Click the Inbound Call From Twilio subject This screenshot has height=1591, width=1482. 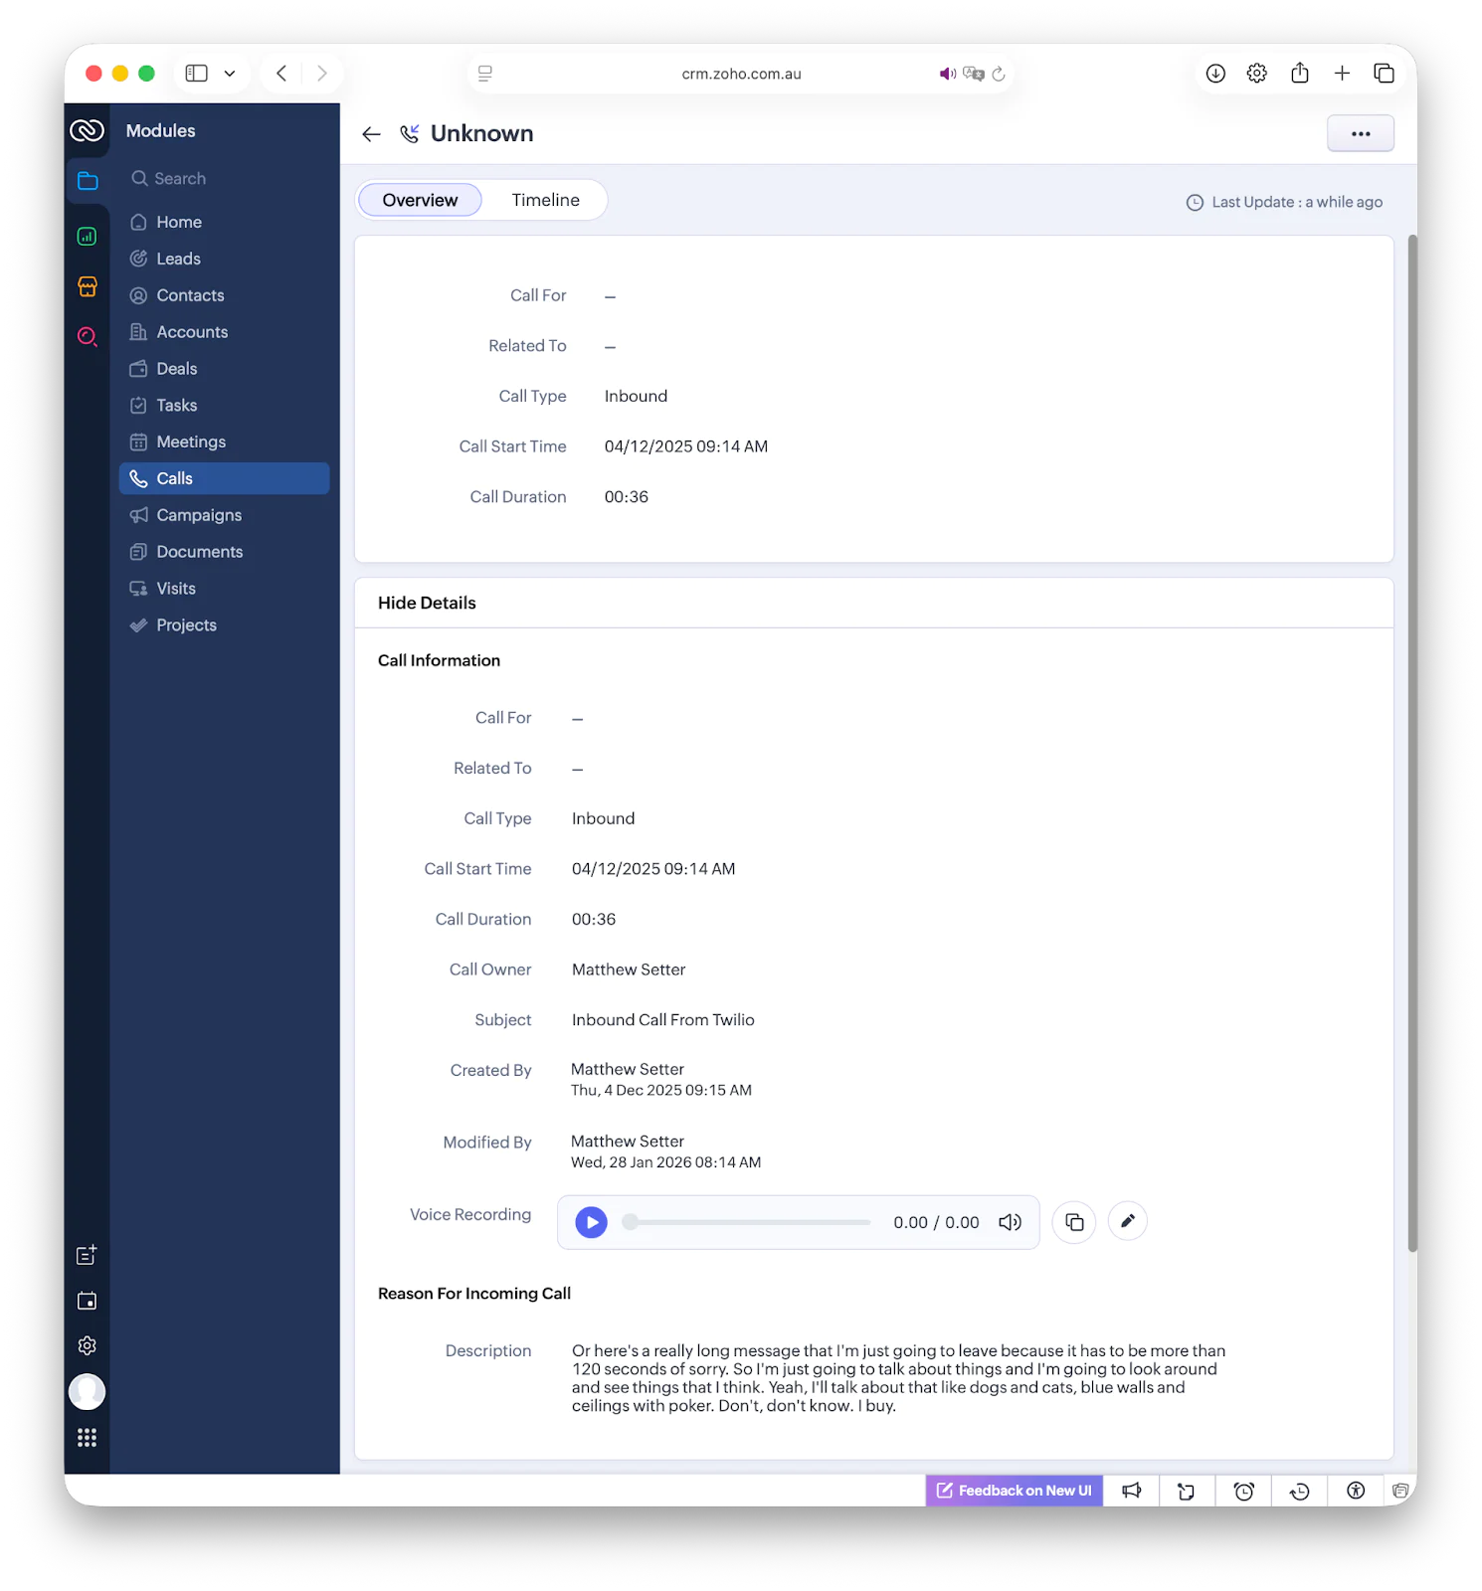tap(662, 1020)
